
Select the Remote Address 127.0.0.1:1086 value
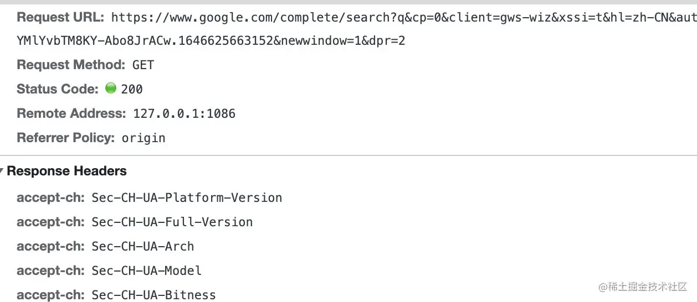coord(184,113)
